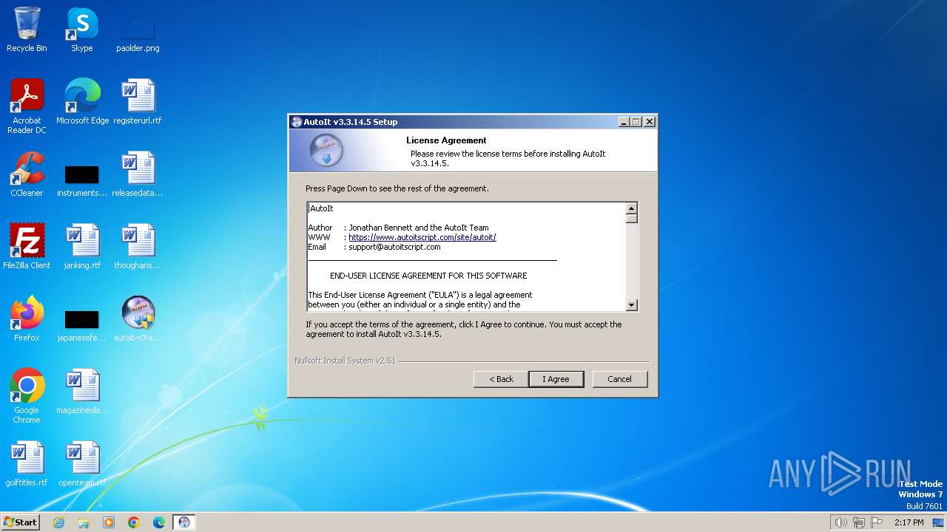Screen dimensions: 947x532
Task: Click the volume speaker tray icon
Action: coord(840,522)
